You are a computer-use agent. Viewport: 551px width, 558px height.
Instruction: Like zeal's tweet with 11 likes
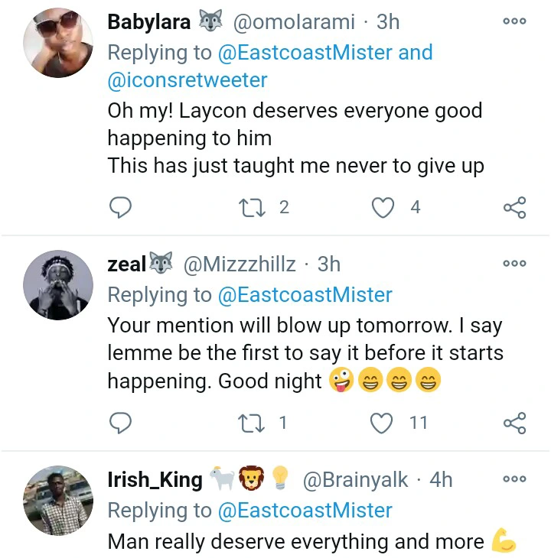click(x=383, y=422)
